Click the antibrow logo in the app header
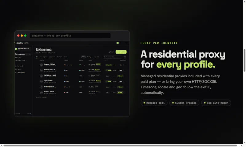The height and width of the screenshot is (147, 246). 20,43
